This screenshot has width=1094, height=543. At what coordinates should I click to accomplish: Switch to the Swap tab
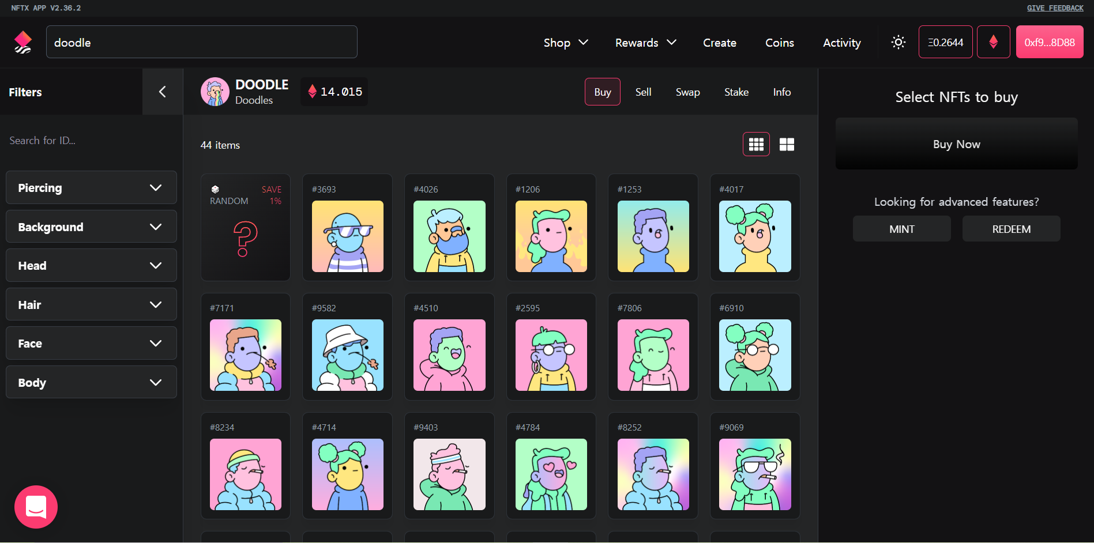click(687, 92)
